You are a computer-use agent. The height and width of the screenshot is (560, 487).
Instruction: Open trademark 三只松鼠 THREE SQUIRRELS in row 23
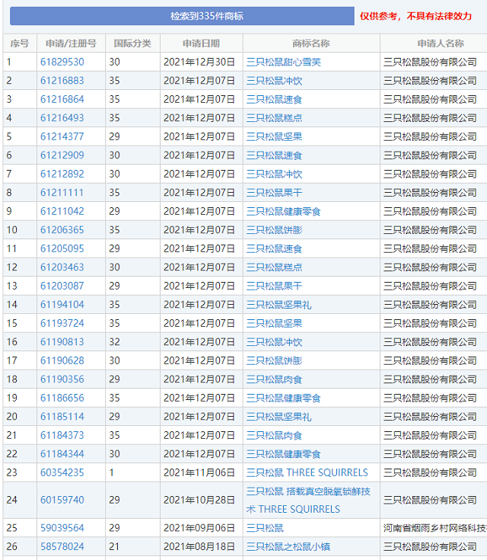[x=307, y=473]
